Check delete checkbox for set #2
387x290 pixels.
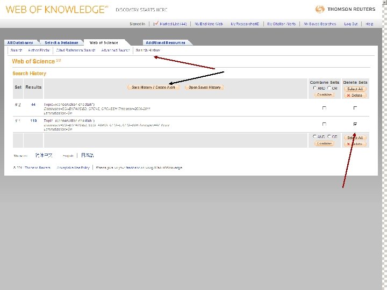pyautogui.click(x=355, y=108)
